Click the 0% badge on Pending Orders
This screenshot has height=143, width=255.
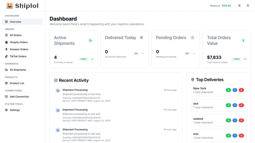[187, 53]
